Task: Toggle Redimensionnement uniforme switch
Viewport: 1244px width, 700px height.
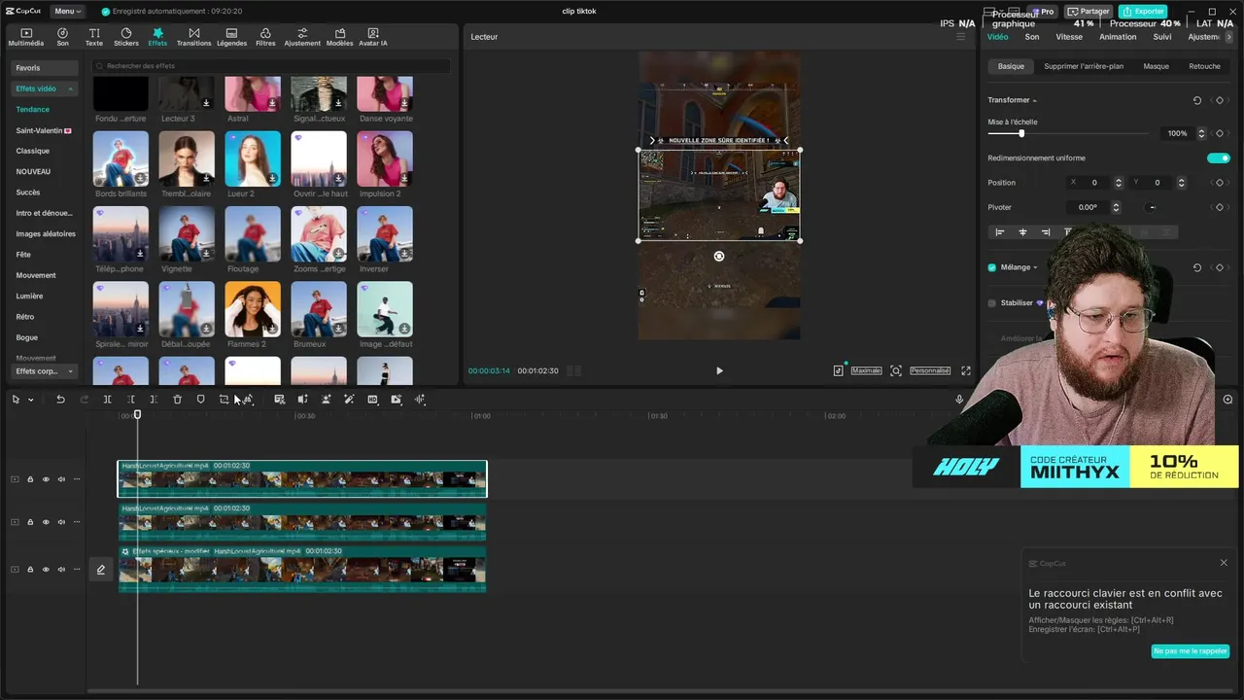Action: [1219, 157]
